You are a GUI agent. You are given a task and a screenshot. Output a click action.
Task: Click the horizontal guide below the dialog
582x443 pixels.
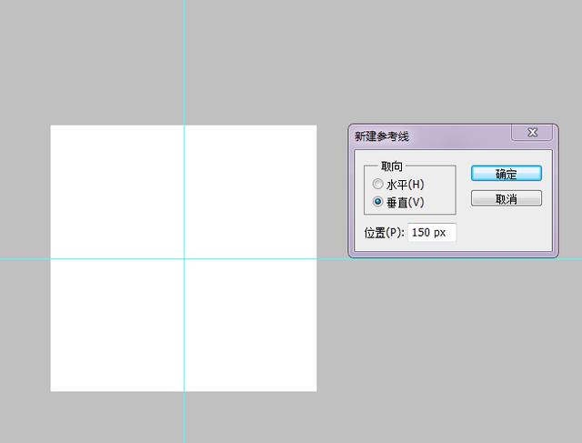pos(455,258)
